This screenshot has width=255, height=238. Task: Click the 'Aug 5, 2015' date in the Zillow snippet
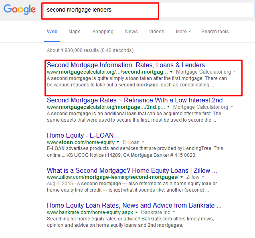tap(60, 184)
